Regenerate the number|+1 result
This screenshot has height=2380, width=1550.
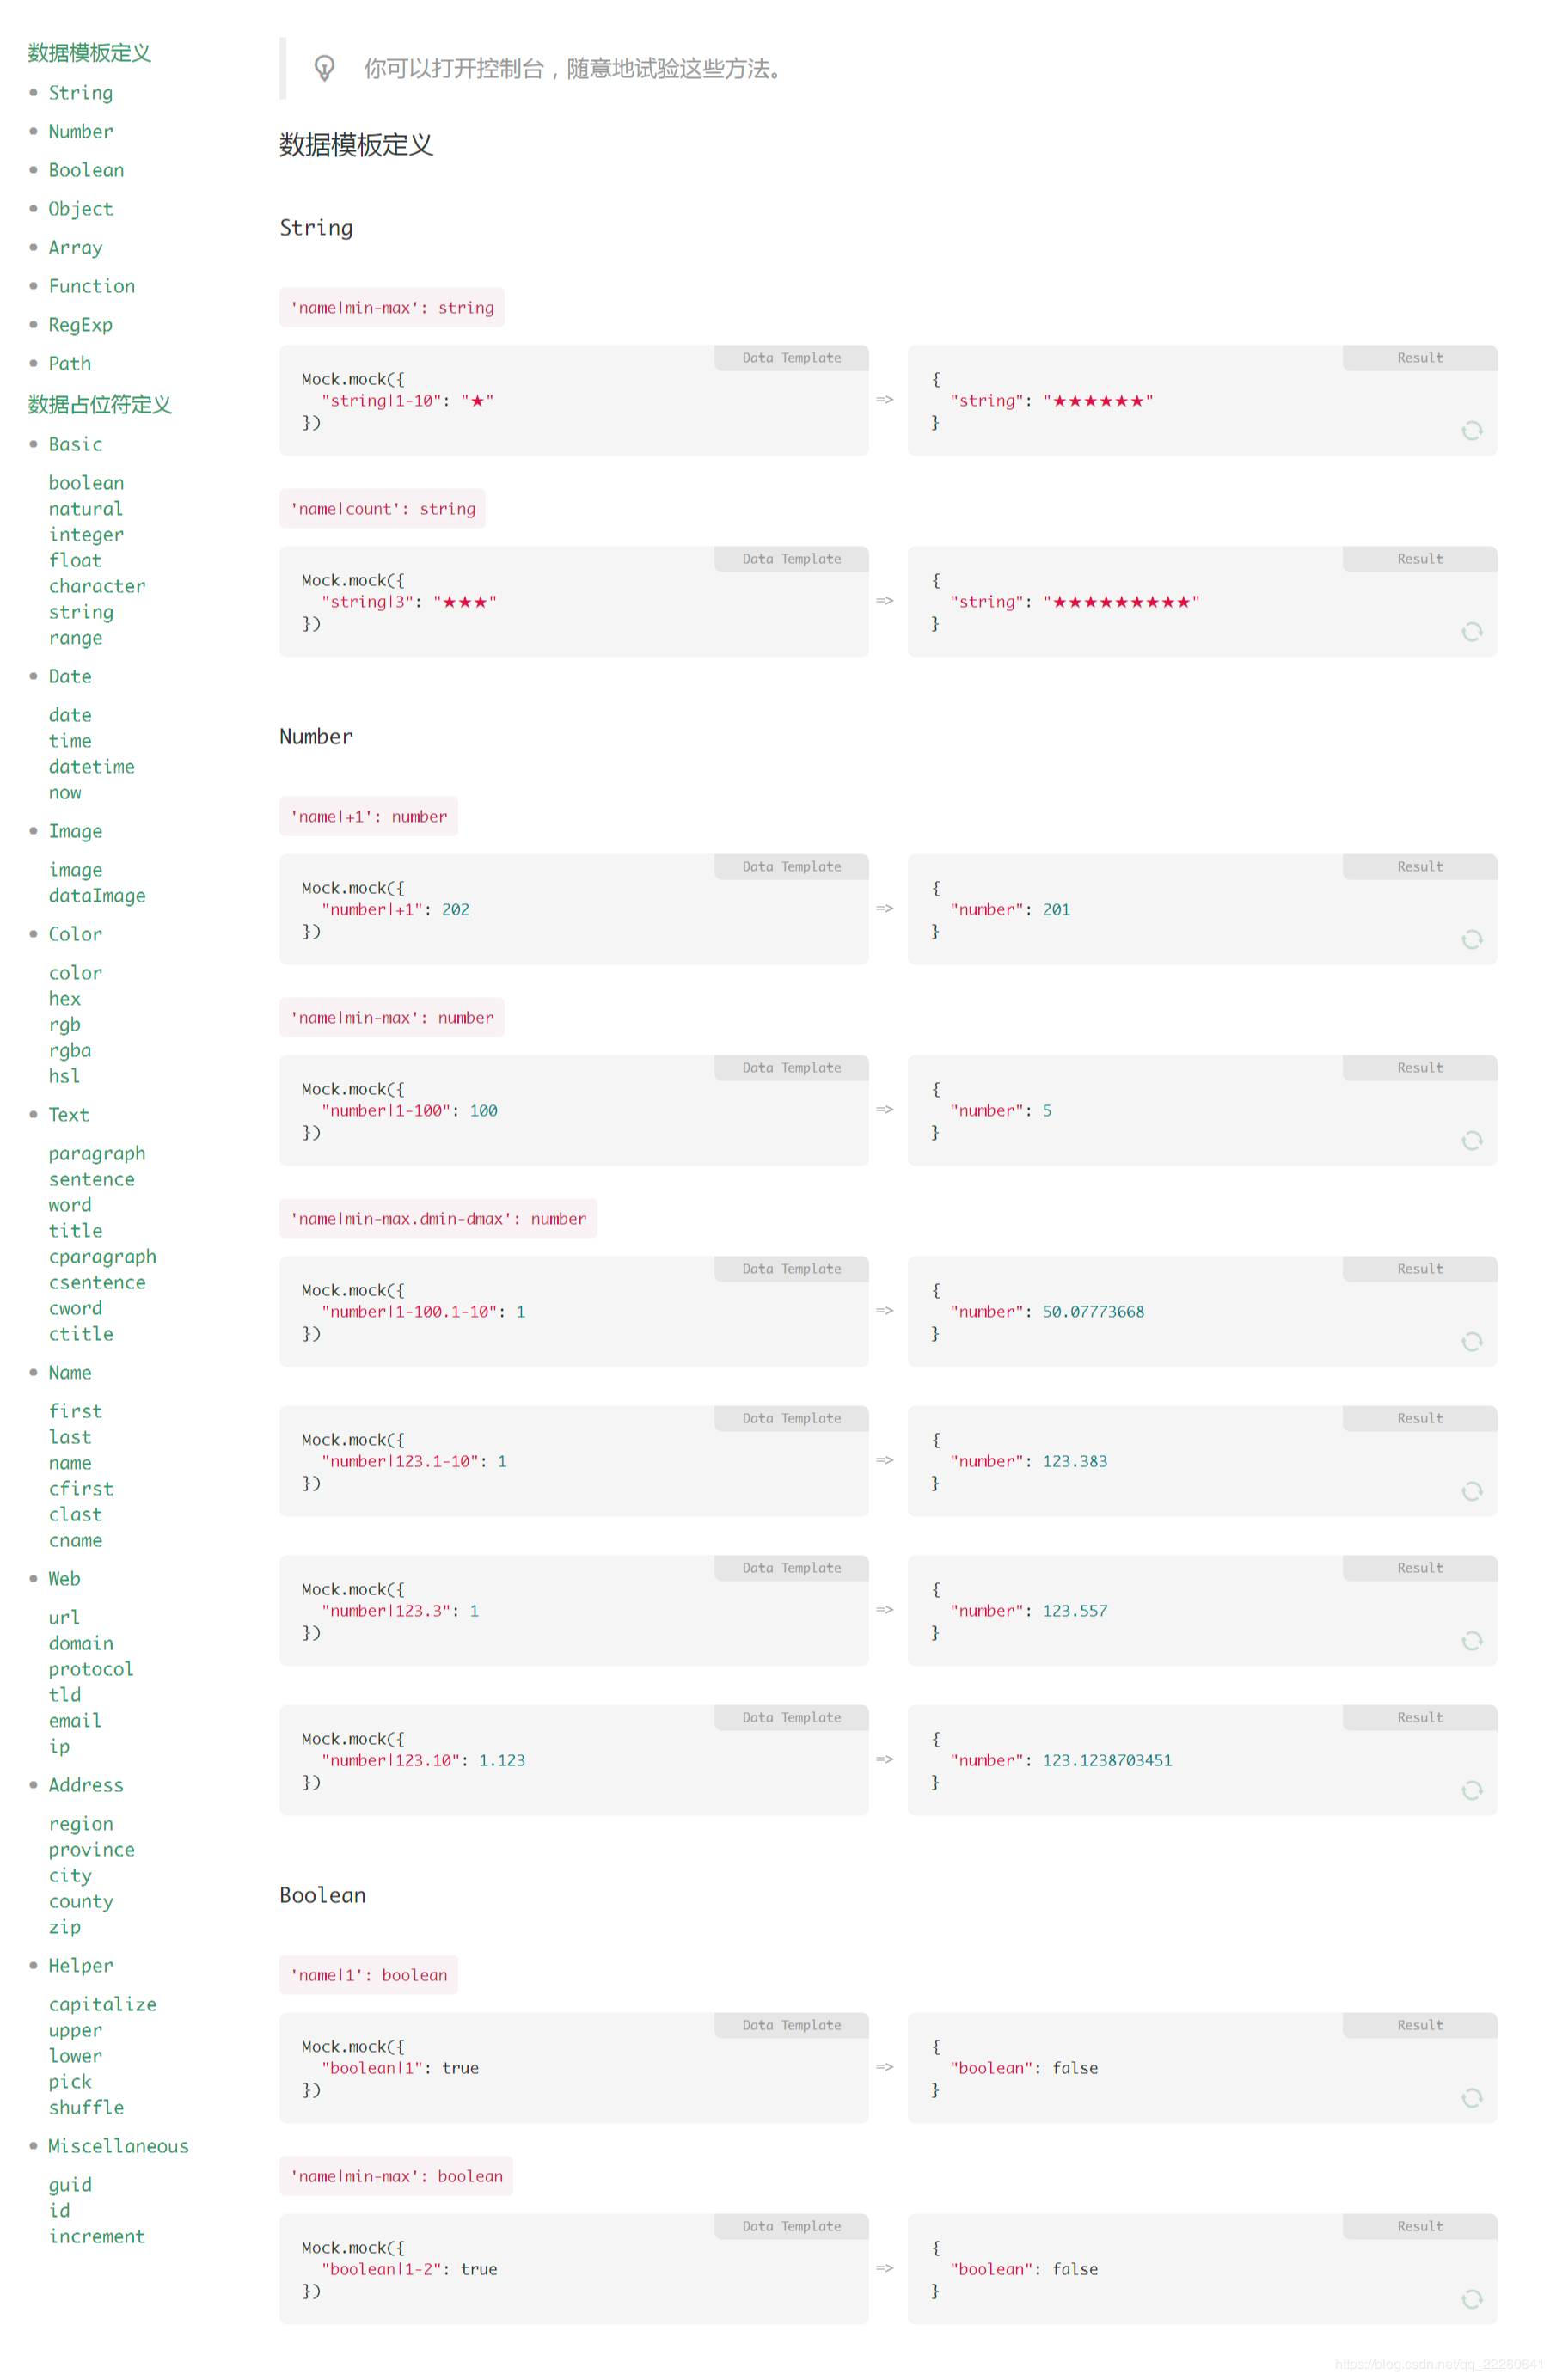tap(1471, 940)
